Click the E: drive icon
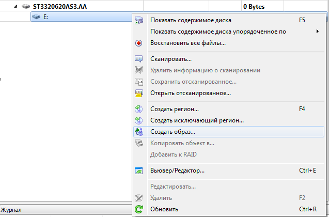329x217 pixels. 36,17
